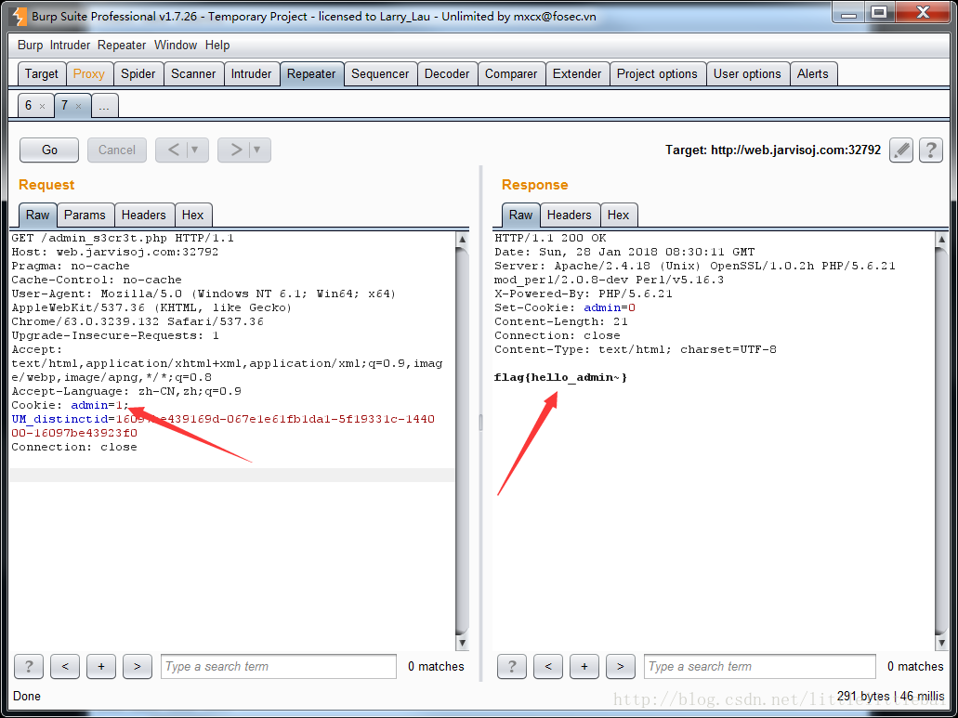Click the 'Host: web.jarvisoj.com:32792' request header
Screen dimensions: 958x718
coord(115,252)
